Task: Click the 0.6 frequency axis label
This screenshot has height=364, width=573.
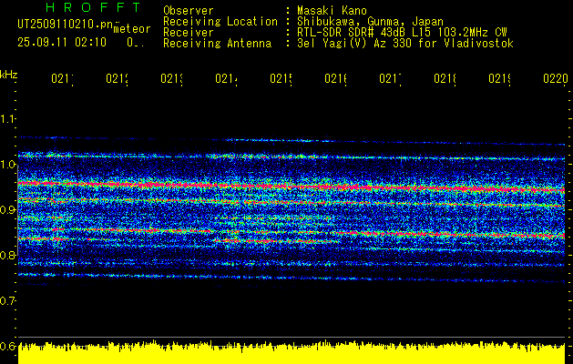Action: [x=7, y=346]
